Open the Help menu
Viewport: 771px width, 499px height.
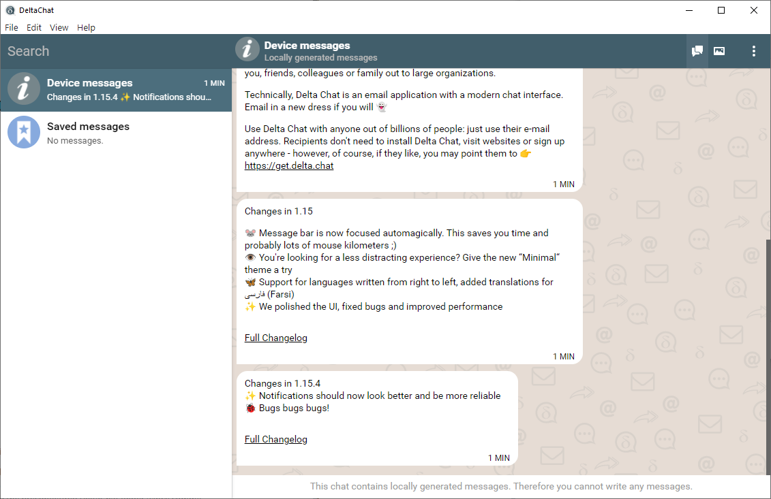click(x=86, y=27)
